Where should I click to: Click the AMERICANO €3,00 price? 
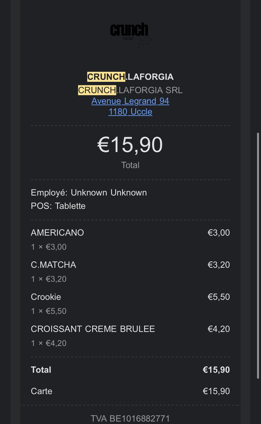218,232
